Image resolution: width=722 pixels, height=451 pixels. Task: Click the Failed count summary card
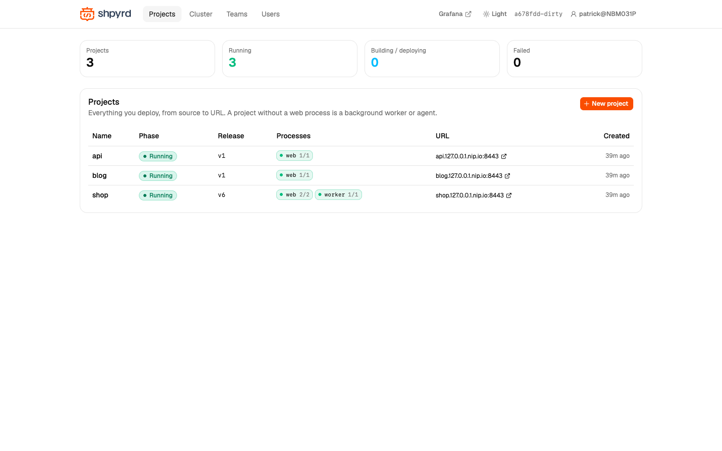575,59
